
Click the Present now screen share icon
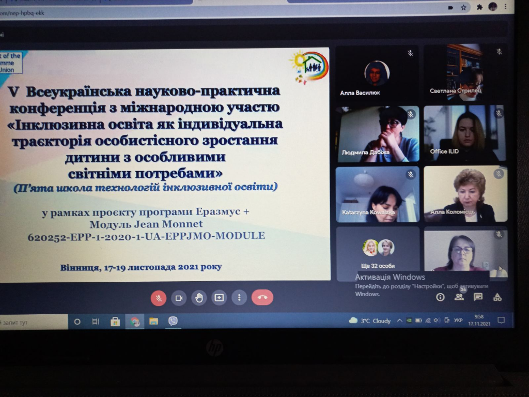coord(219,298)
